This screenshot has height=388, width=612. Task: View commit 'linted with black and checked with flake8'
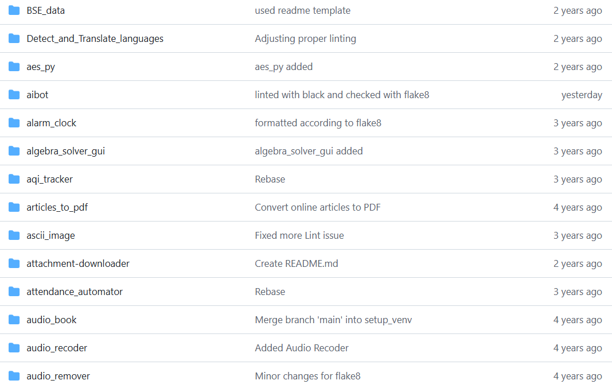(342, 95)
